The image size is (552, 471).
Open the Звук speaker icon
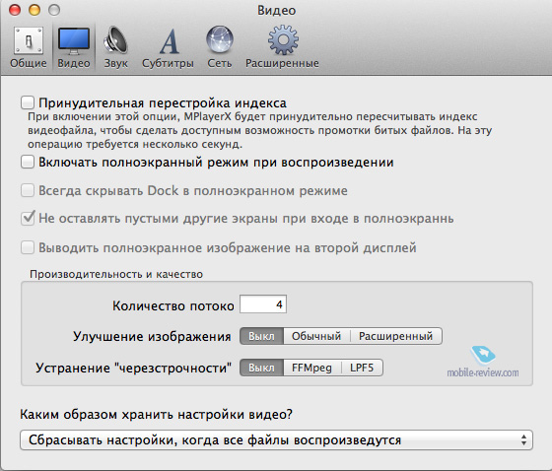pos(115,40)
